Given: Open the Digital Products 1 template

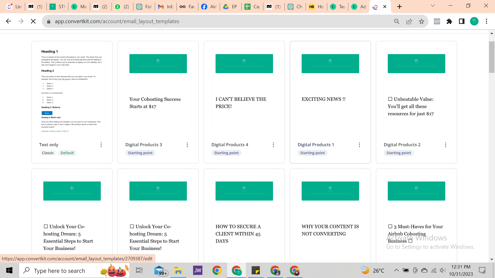Looking at the screenshot, I should (316, 145).
